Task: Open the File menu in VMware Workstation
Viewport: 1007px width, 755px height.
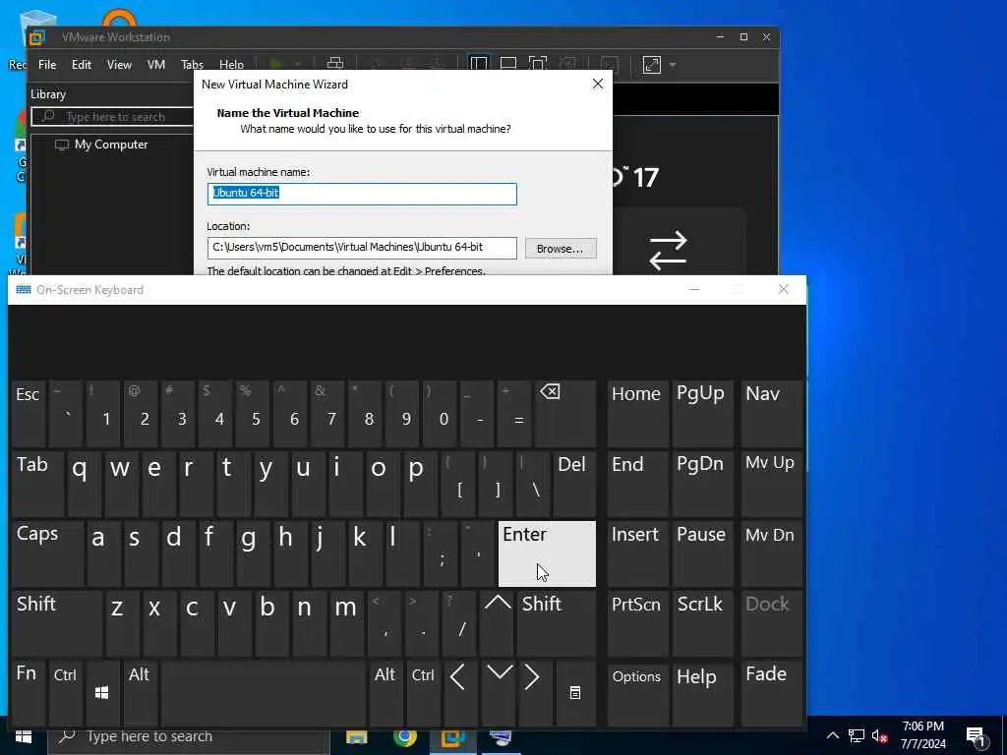Action: [47, 65]
